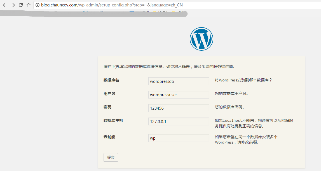Select the 密码 label

(x=107, y=107)
